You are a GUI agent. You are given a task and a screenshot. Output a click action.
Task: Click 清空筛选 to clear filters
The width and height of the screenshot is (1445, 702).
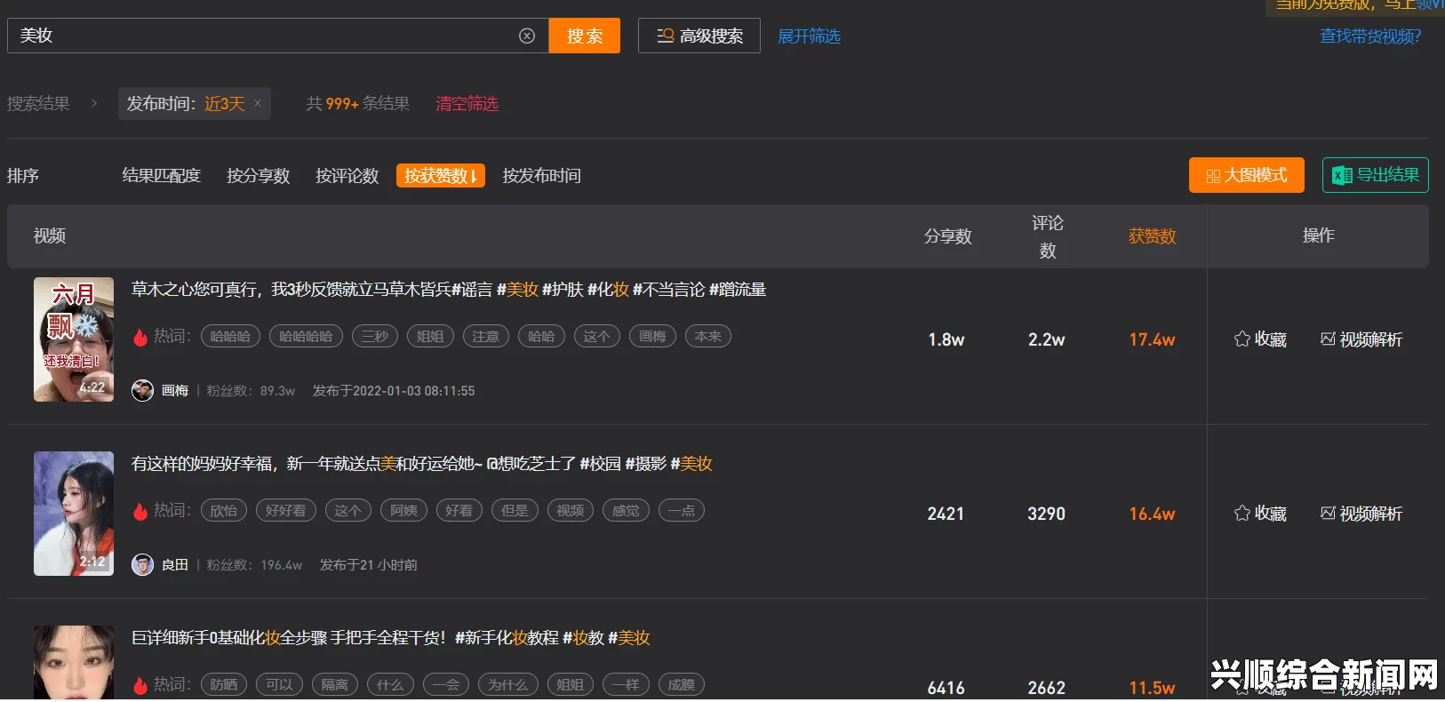pyautogui.click(x=467, y=104)
